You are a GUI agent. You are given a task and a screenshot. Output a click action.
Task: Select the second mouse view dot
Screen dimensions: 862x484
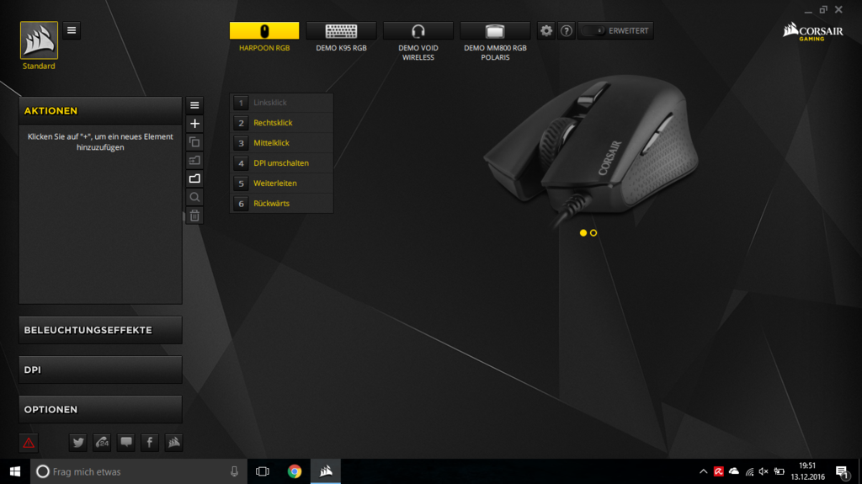pyautogui.click(x=593, y=233)
